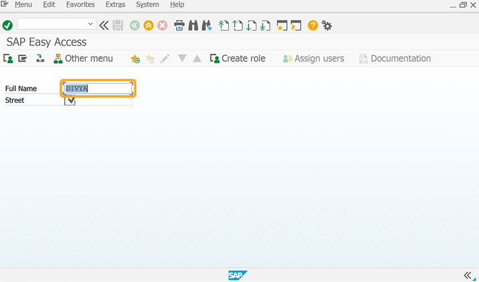The width and height of the screenshot is (479, 282).
Task: Move favorite up with up triangle
Action: pyautogui.click(x=197, y=58)
